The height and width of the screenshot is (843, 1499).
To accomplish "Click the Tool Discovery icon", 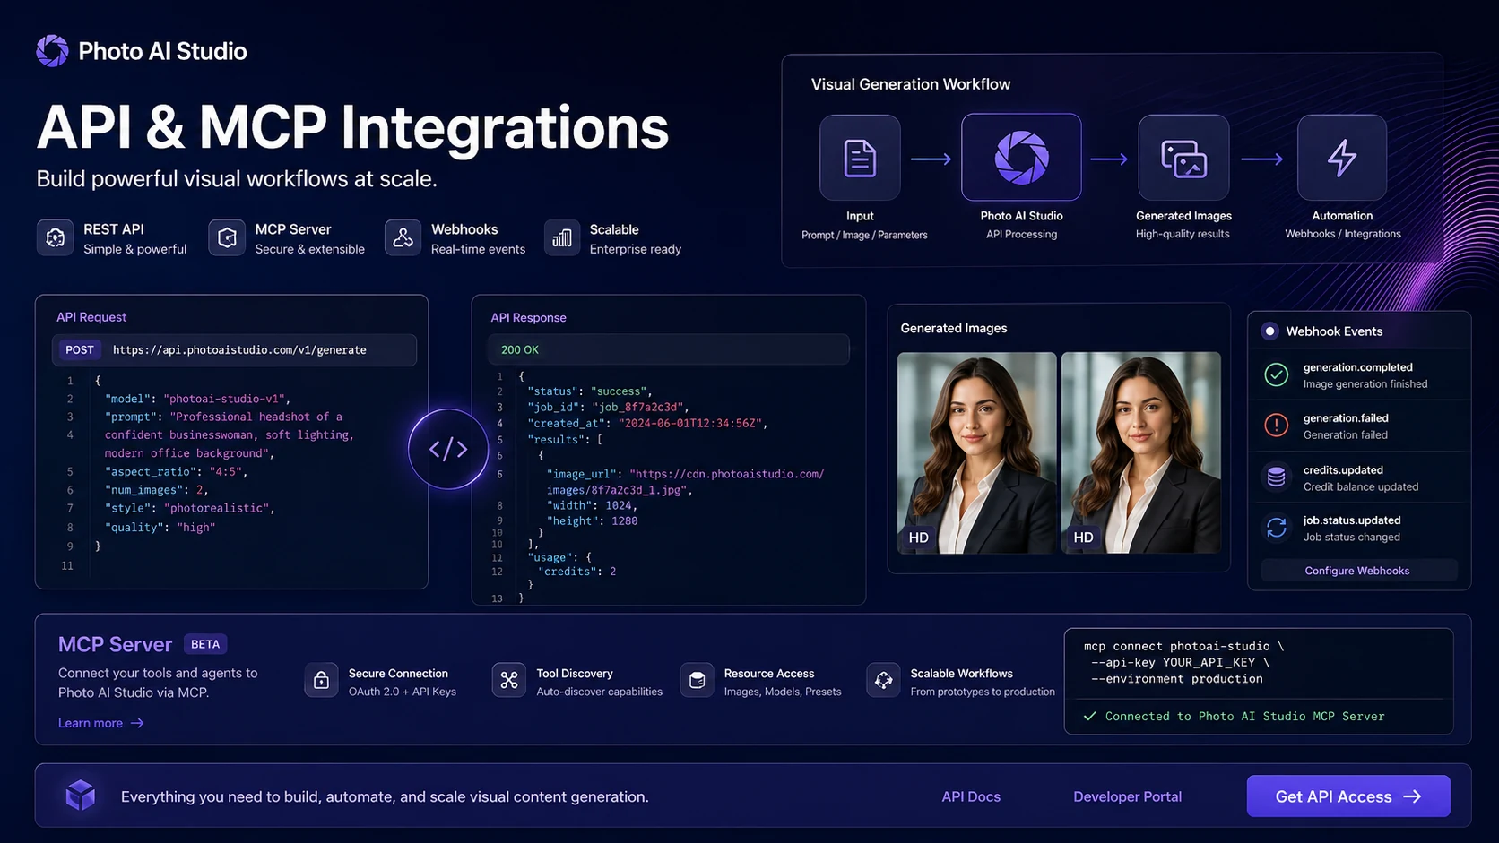I will (509, 681).
